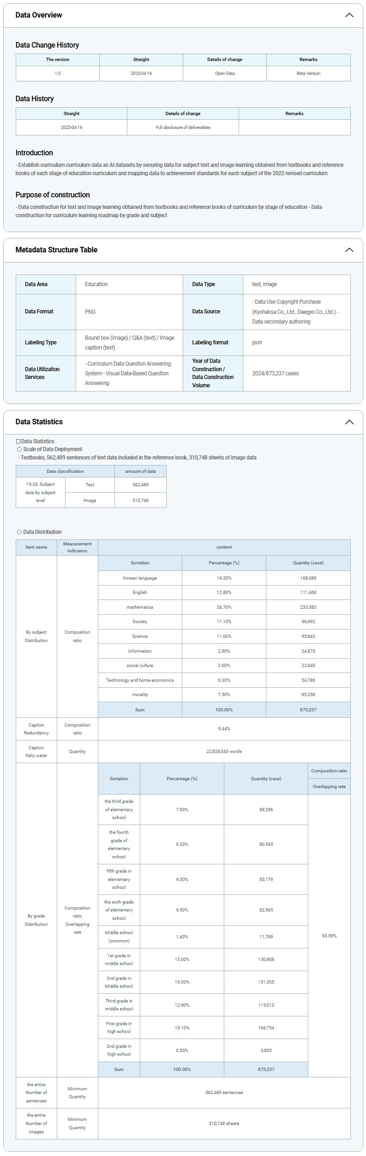Click the First grade in high school row
This screenshot has width=366, height=1156.
click(x=119, y=1028)
